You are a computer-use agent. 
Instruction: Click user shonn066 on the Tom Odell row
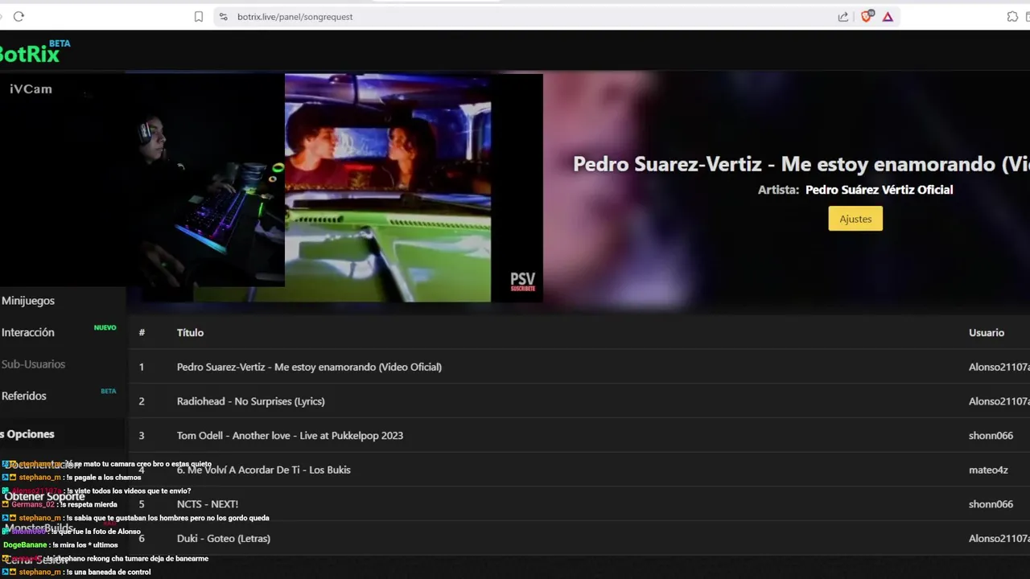[991, 435]
